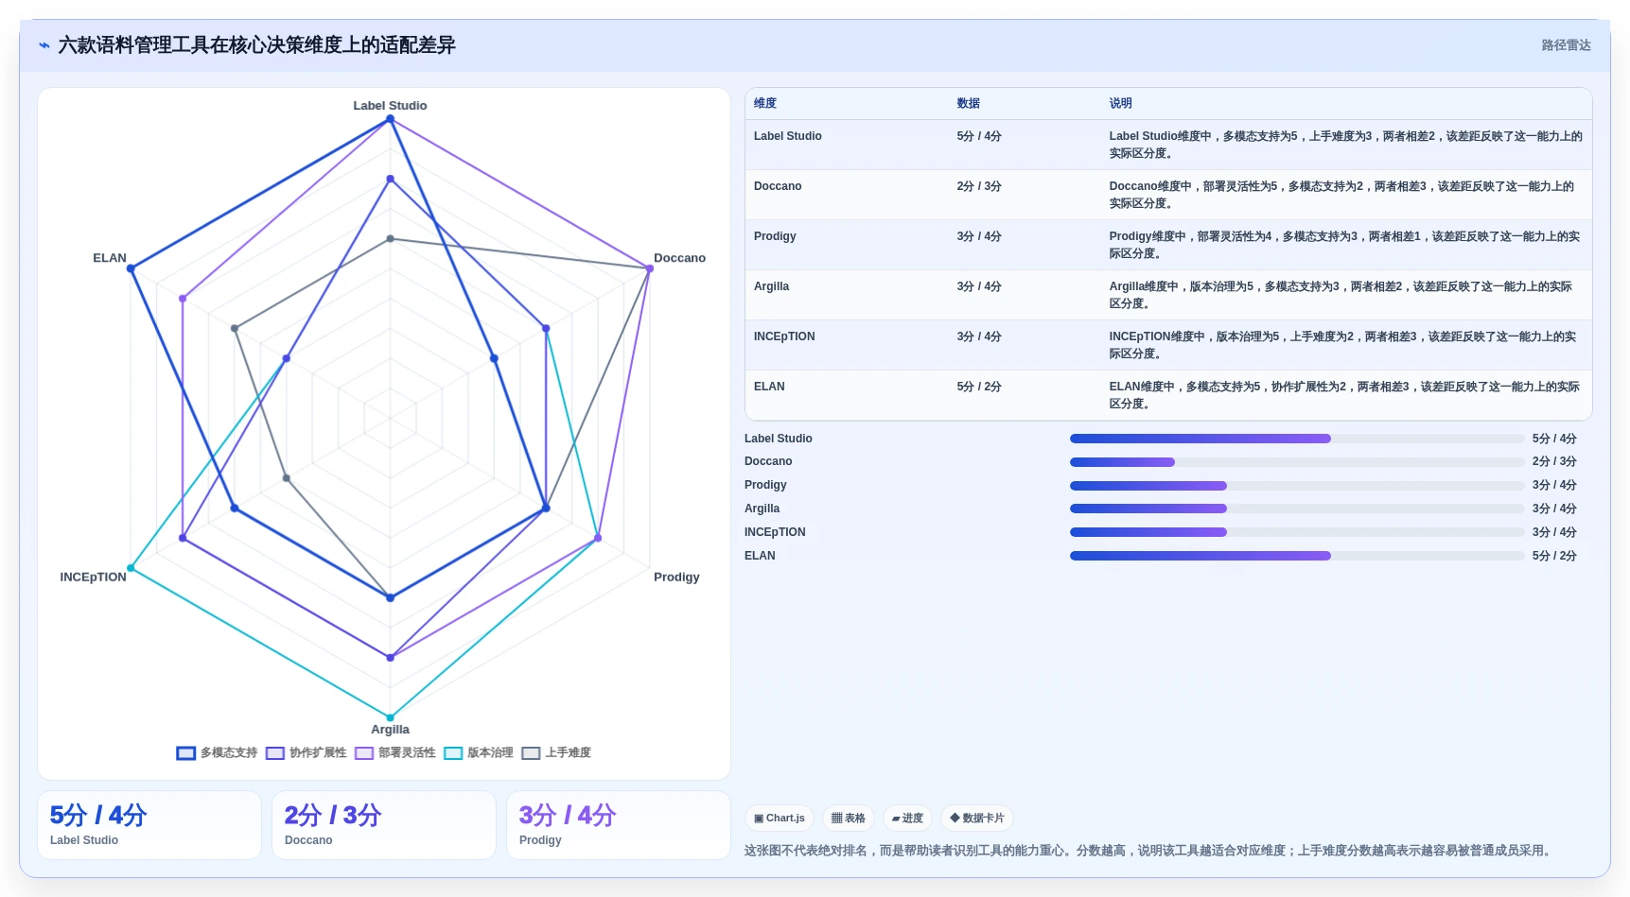Click the Doccano progress bar
1630x897 pixels.
pos(1297,462)
